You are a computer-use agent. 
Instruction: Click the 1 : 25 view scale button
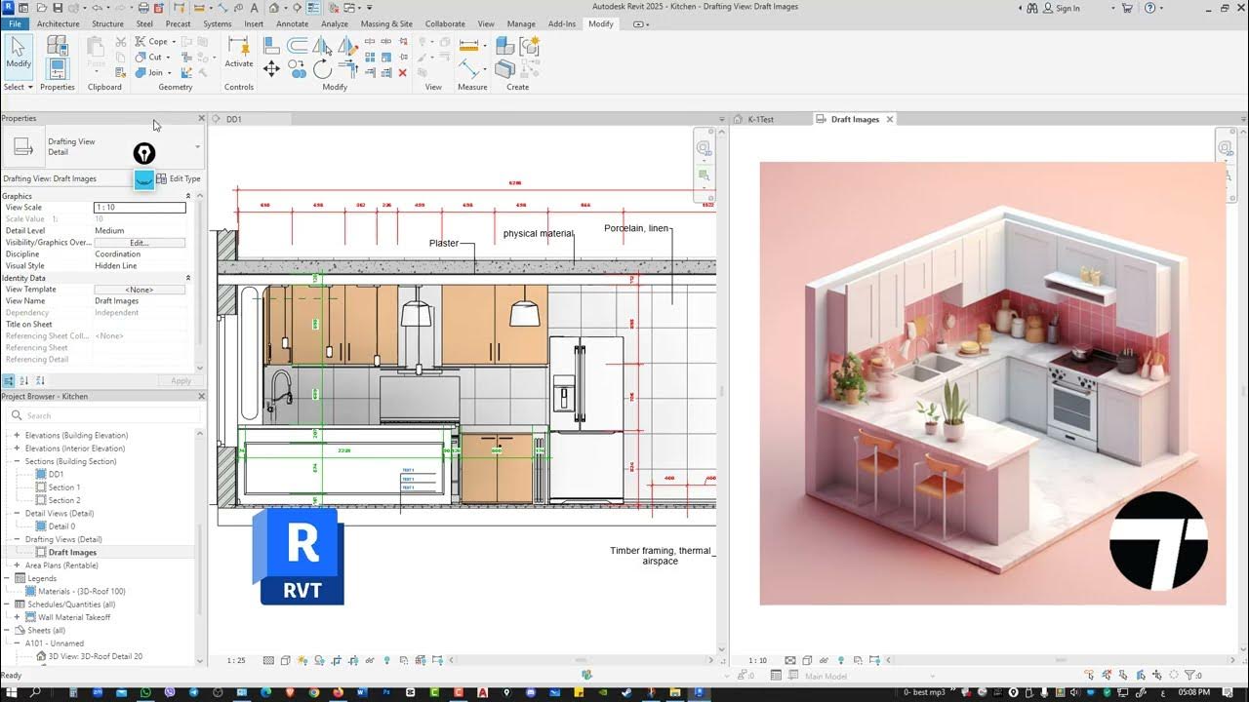click(236, 660)
